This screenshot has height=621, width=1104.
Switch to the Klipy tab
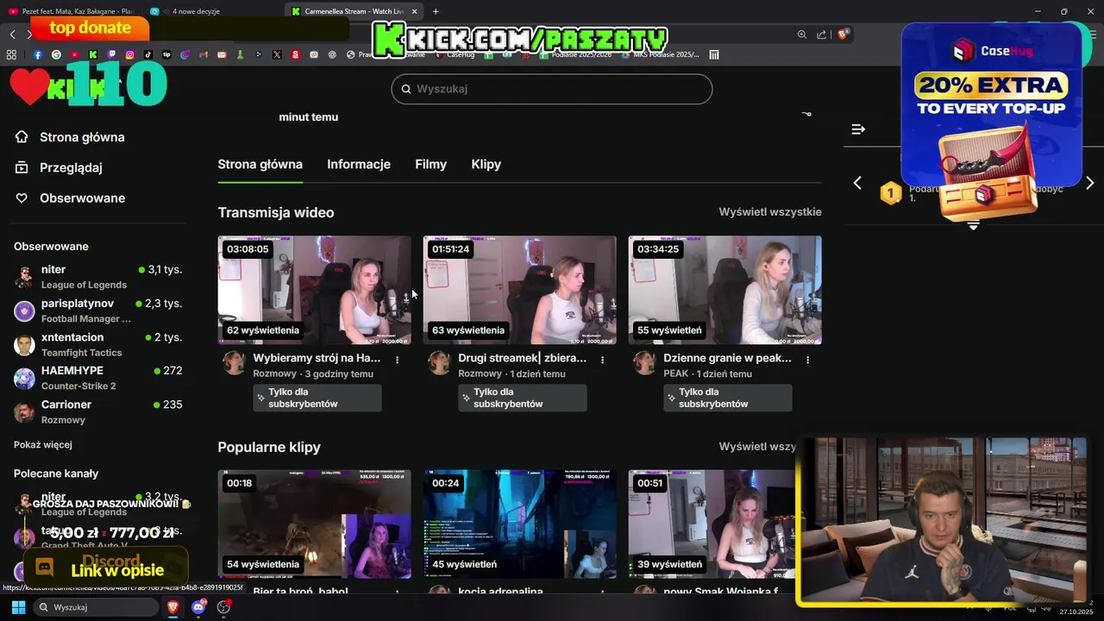(x=486, y=164)
